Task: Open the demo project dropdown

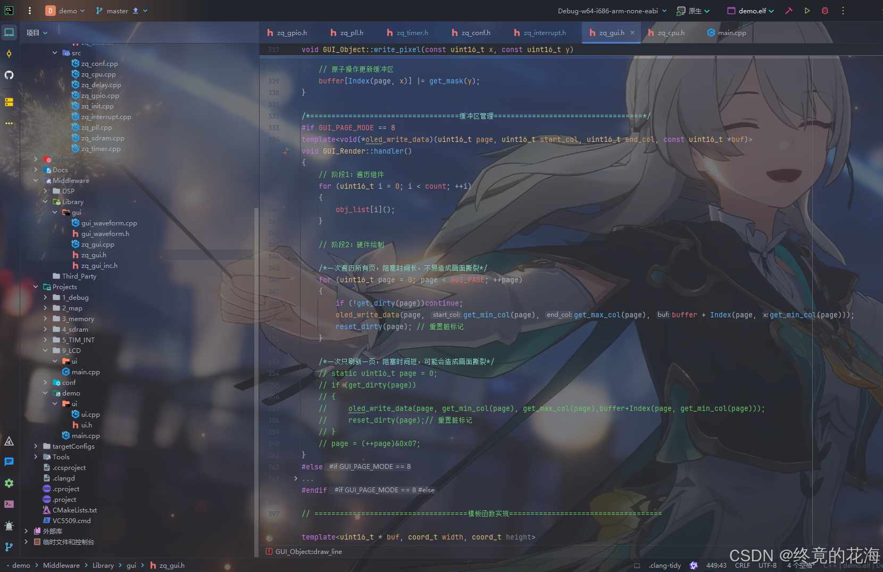Action: [x=65, y=11]
